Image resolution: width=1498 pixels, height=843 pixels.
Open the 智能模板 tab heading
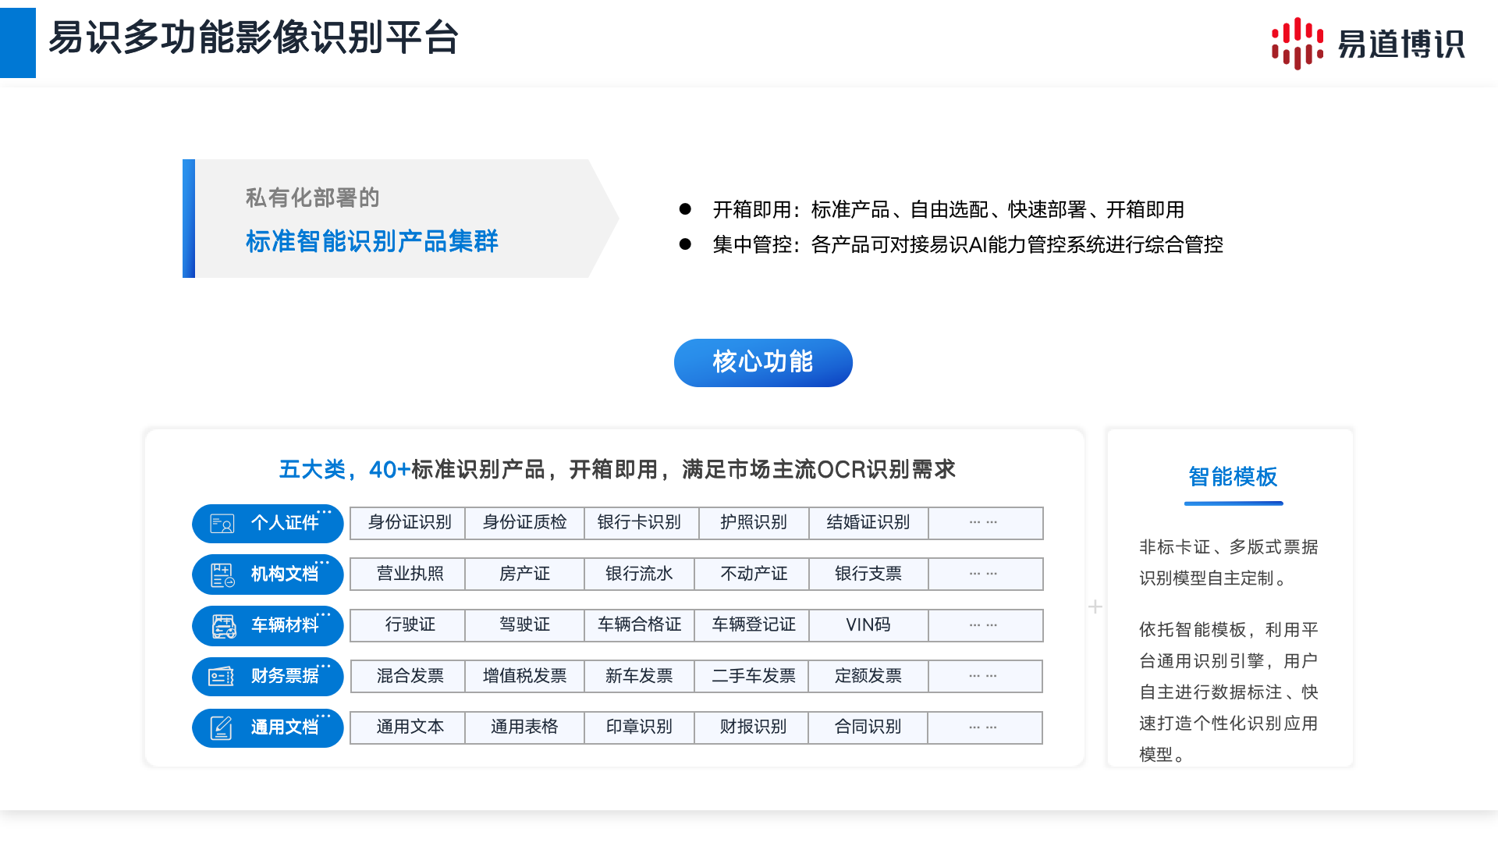point(1233,477)
